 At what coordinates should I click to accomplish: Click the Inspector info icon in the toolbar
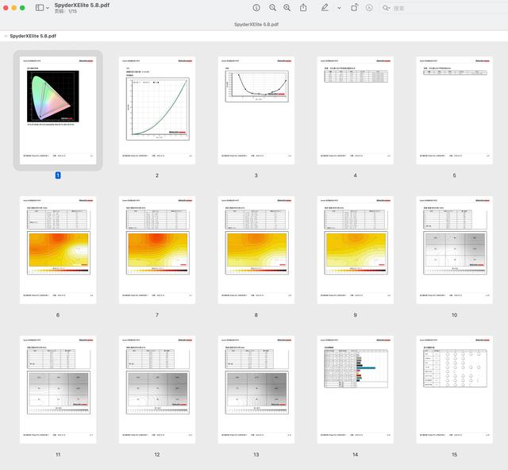[256, 7]
